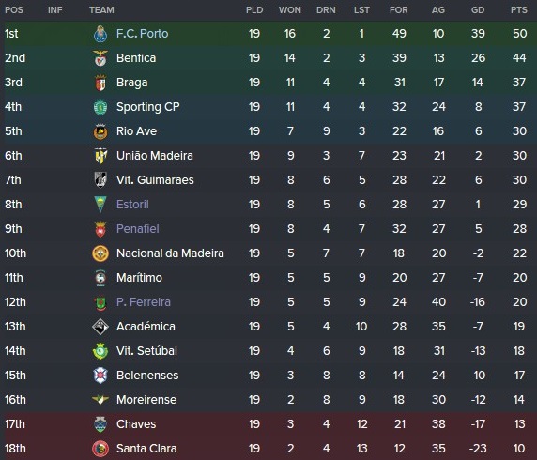Sort by the GD column header

pyautogui.click(x=478, y=10)
